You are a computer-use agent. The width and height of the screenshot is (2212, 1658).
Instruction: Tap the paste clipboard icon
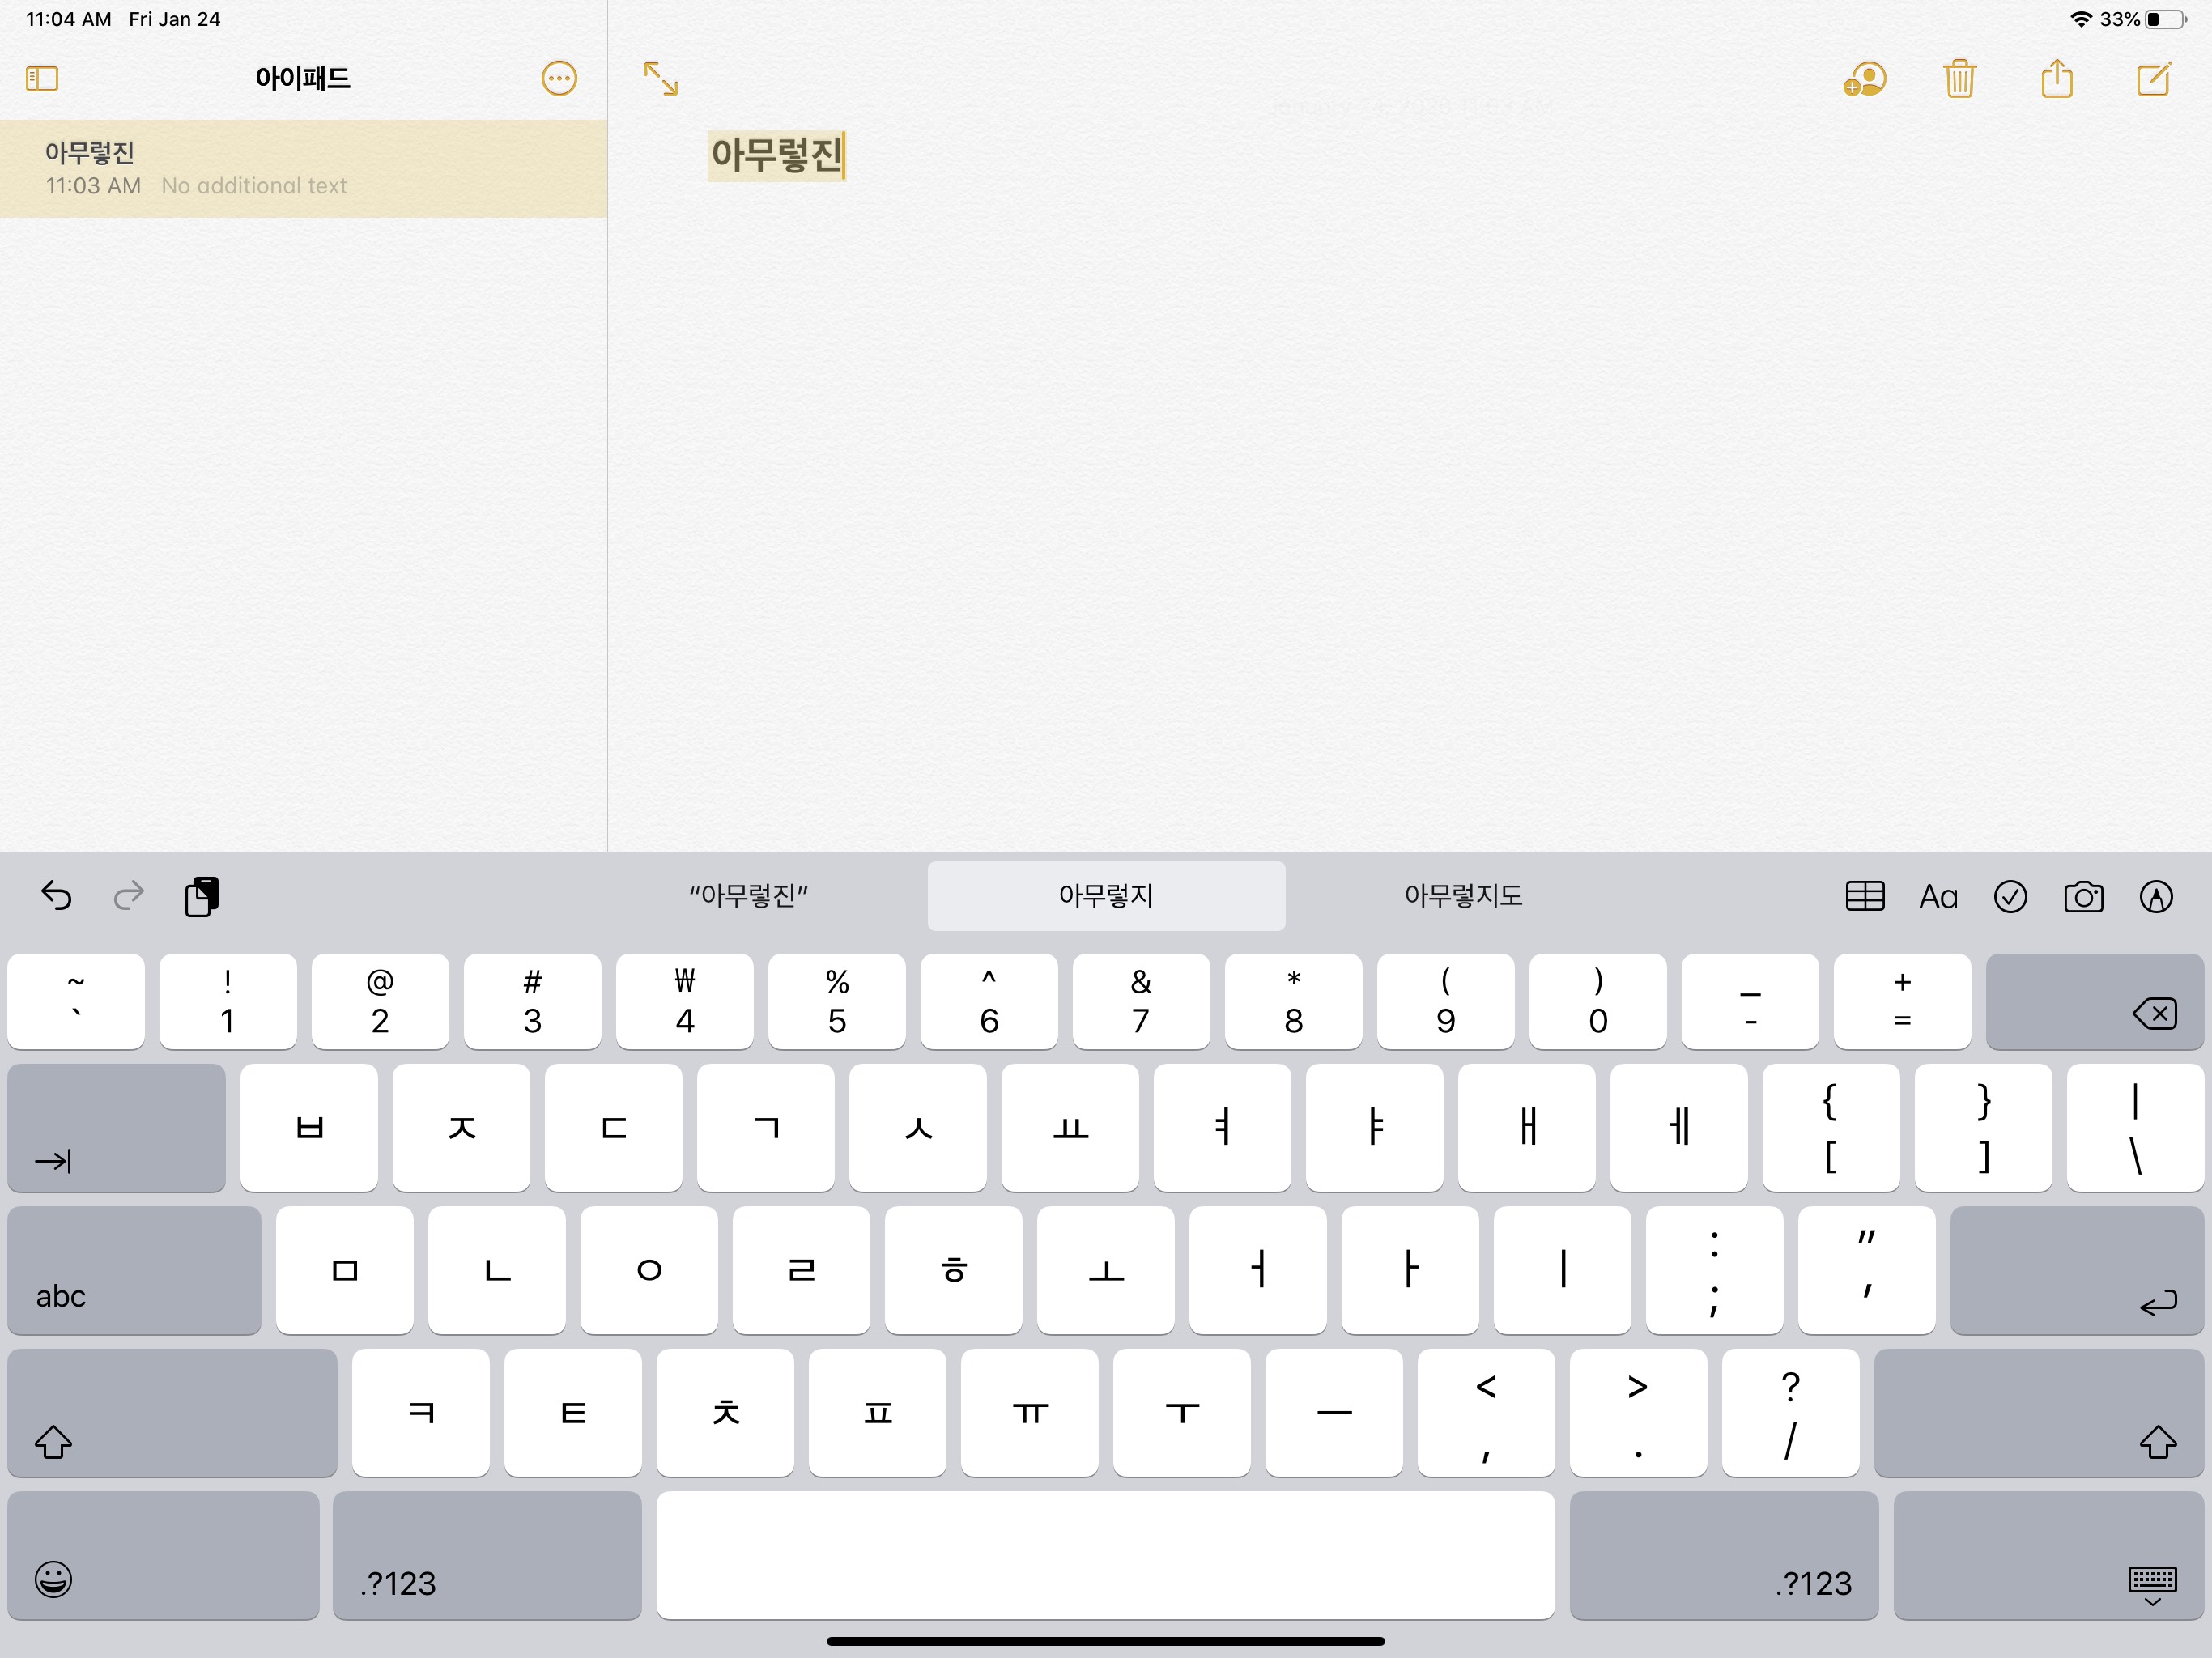pos(201,895)
